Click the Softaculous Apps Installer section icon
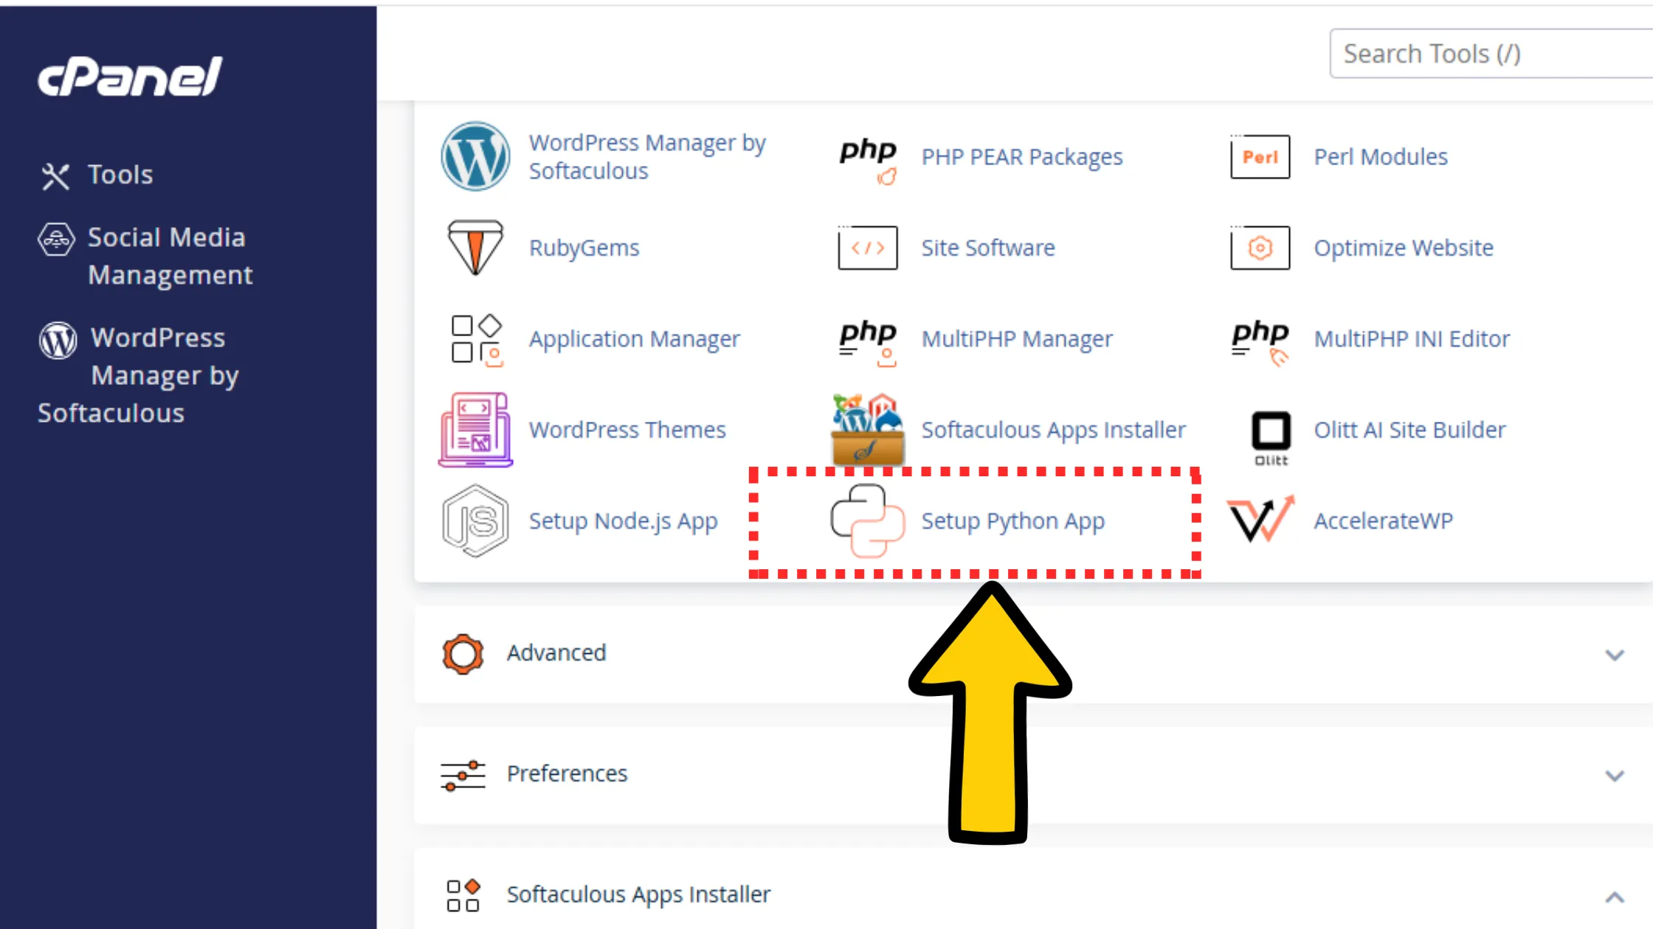 [463, 895]
